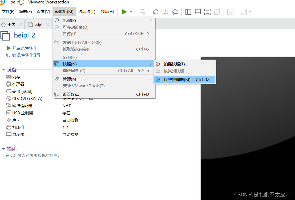The height and width of the screenshot is (200, 295).
Task: Click the 存在 value beside USB 控制器
Action: [66, 113]
